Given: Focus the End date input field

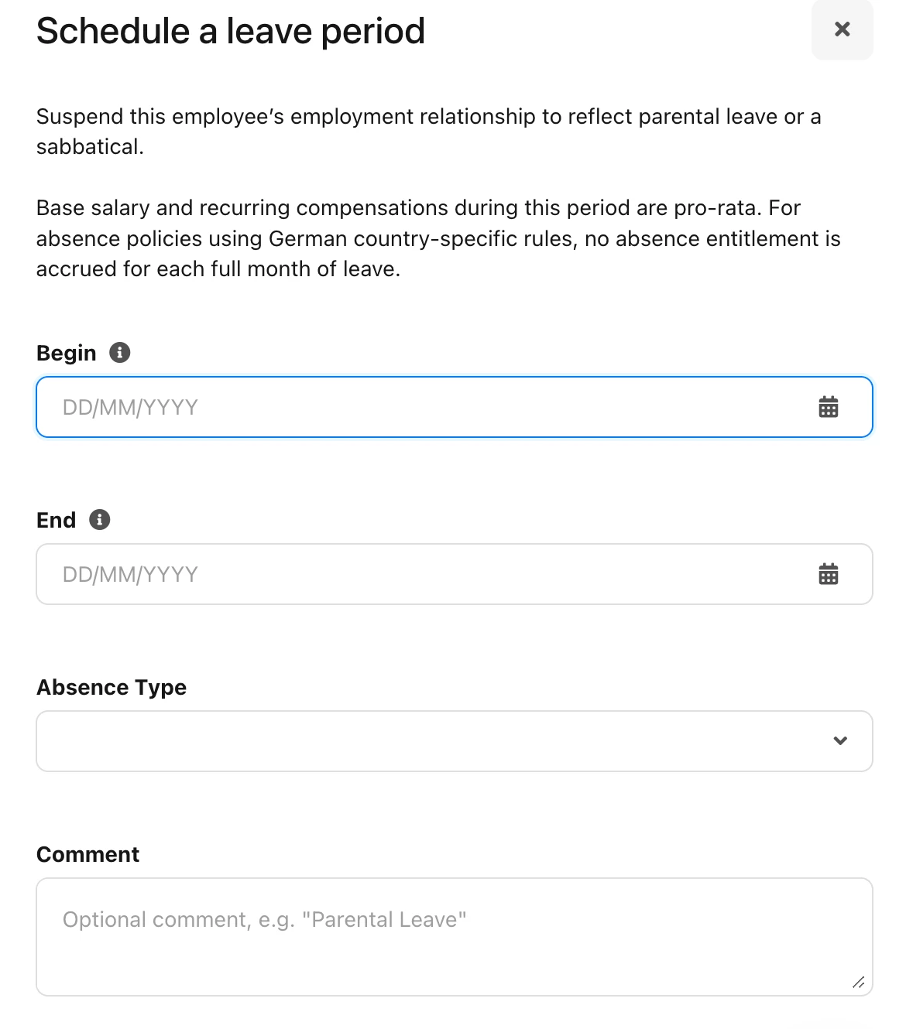Looking at the screenshot, I should pyautogui.click(x=455, y=574).
